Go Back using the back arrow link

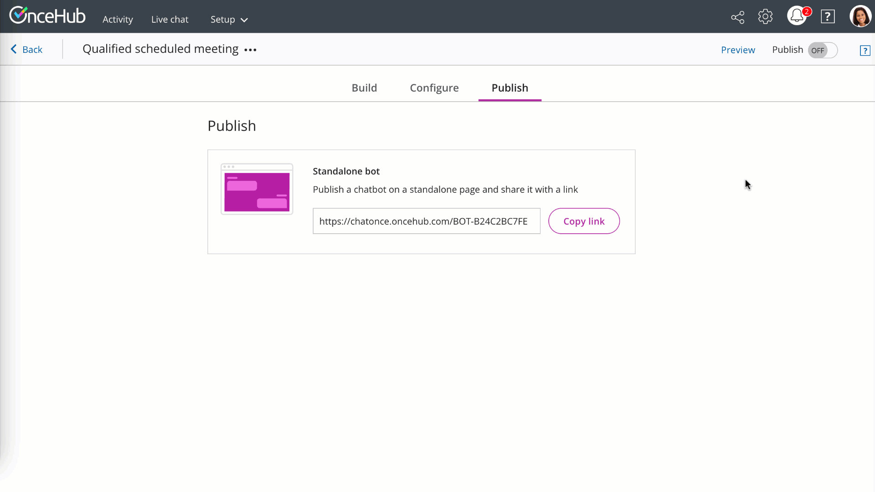26,50
